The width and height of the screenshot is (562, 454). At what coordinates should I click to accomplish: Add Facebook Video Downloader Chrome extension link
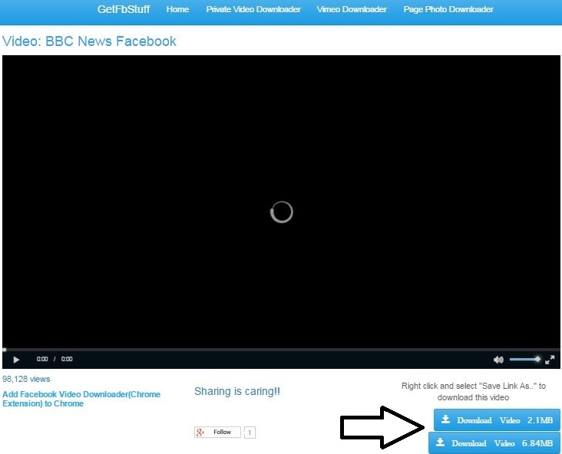81,399
